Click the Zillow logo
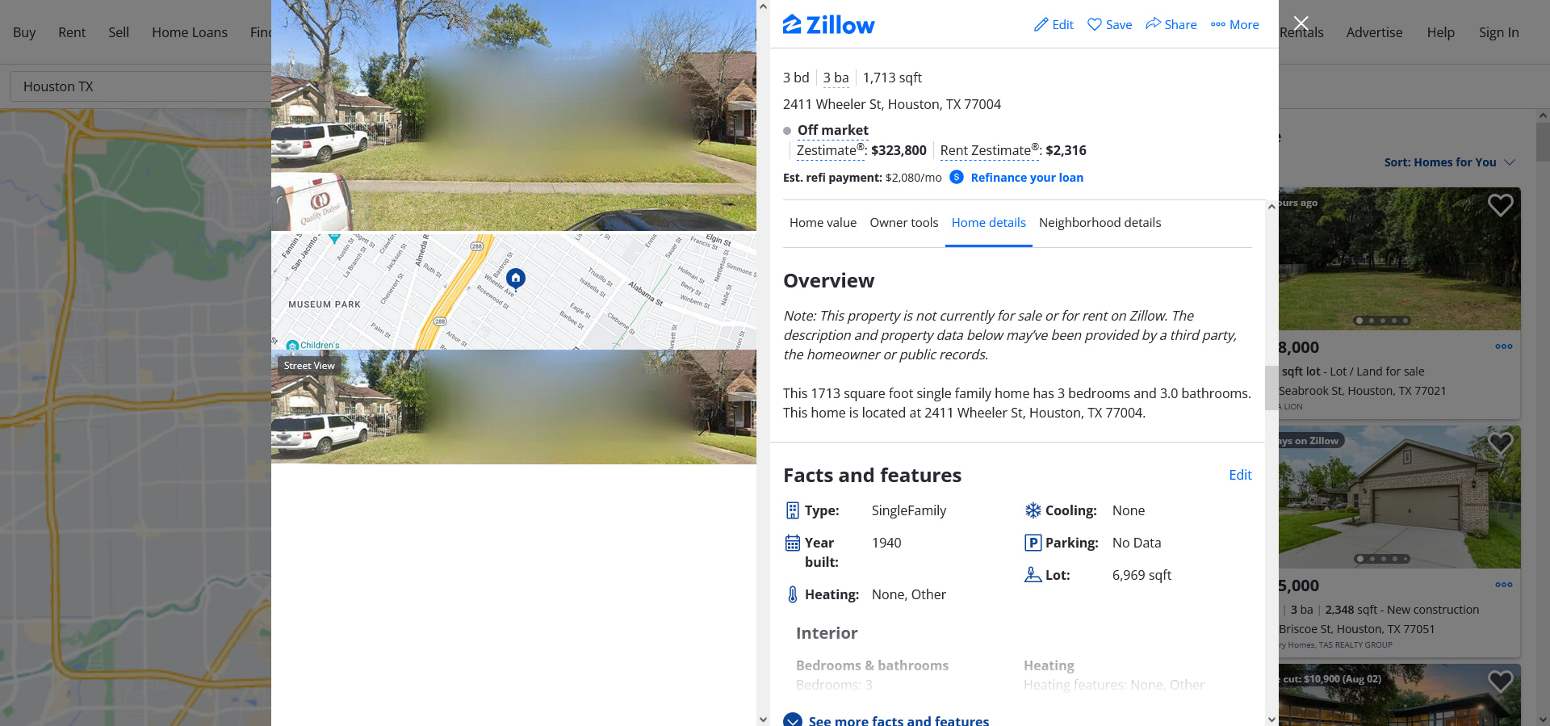The image size is (1550, 726). coord(828,25)
